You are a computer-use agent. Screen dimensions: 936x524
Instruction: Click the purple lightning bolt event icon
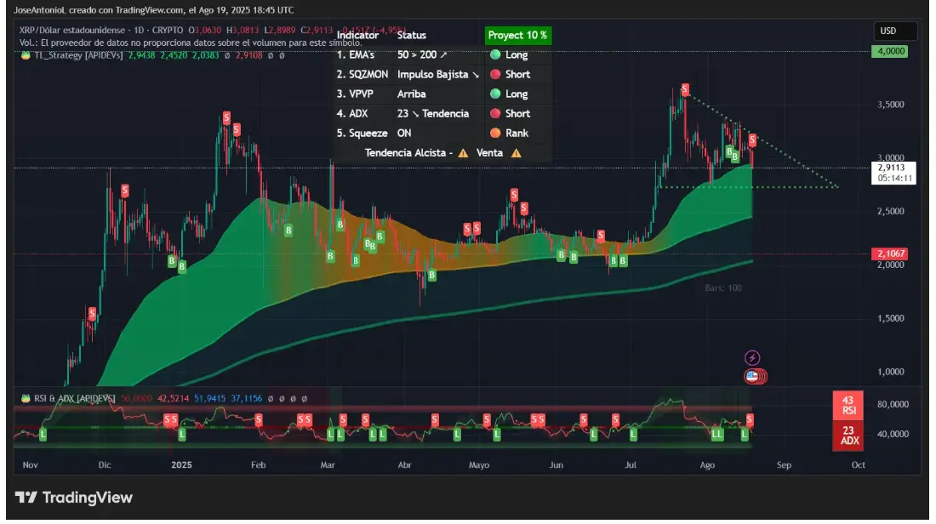(752, 358)
